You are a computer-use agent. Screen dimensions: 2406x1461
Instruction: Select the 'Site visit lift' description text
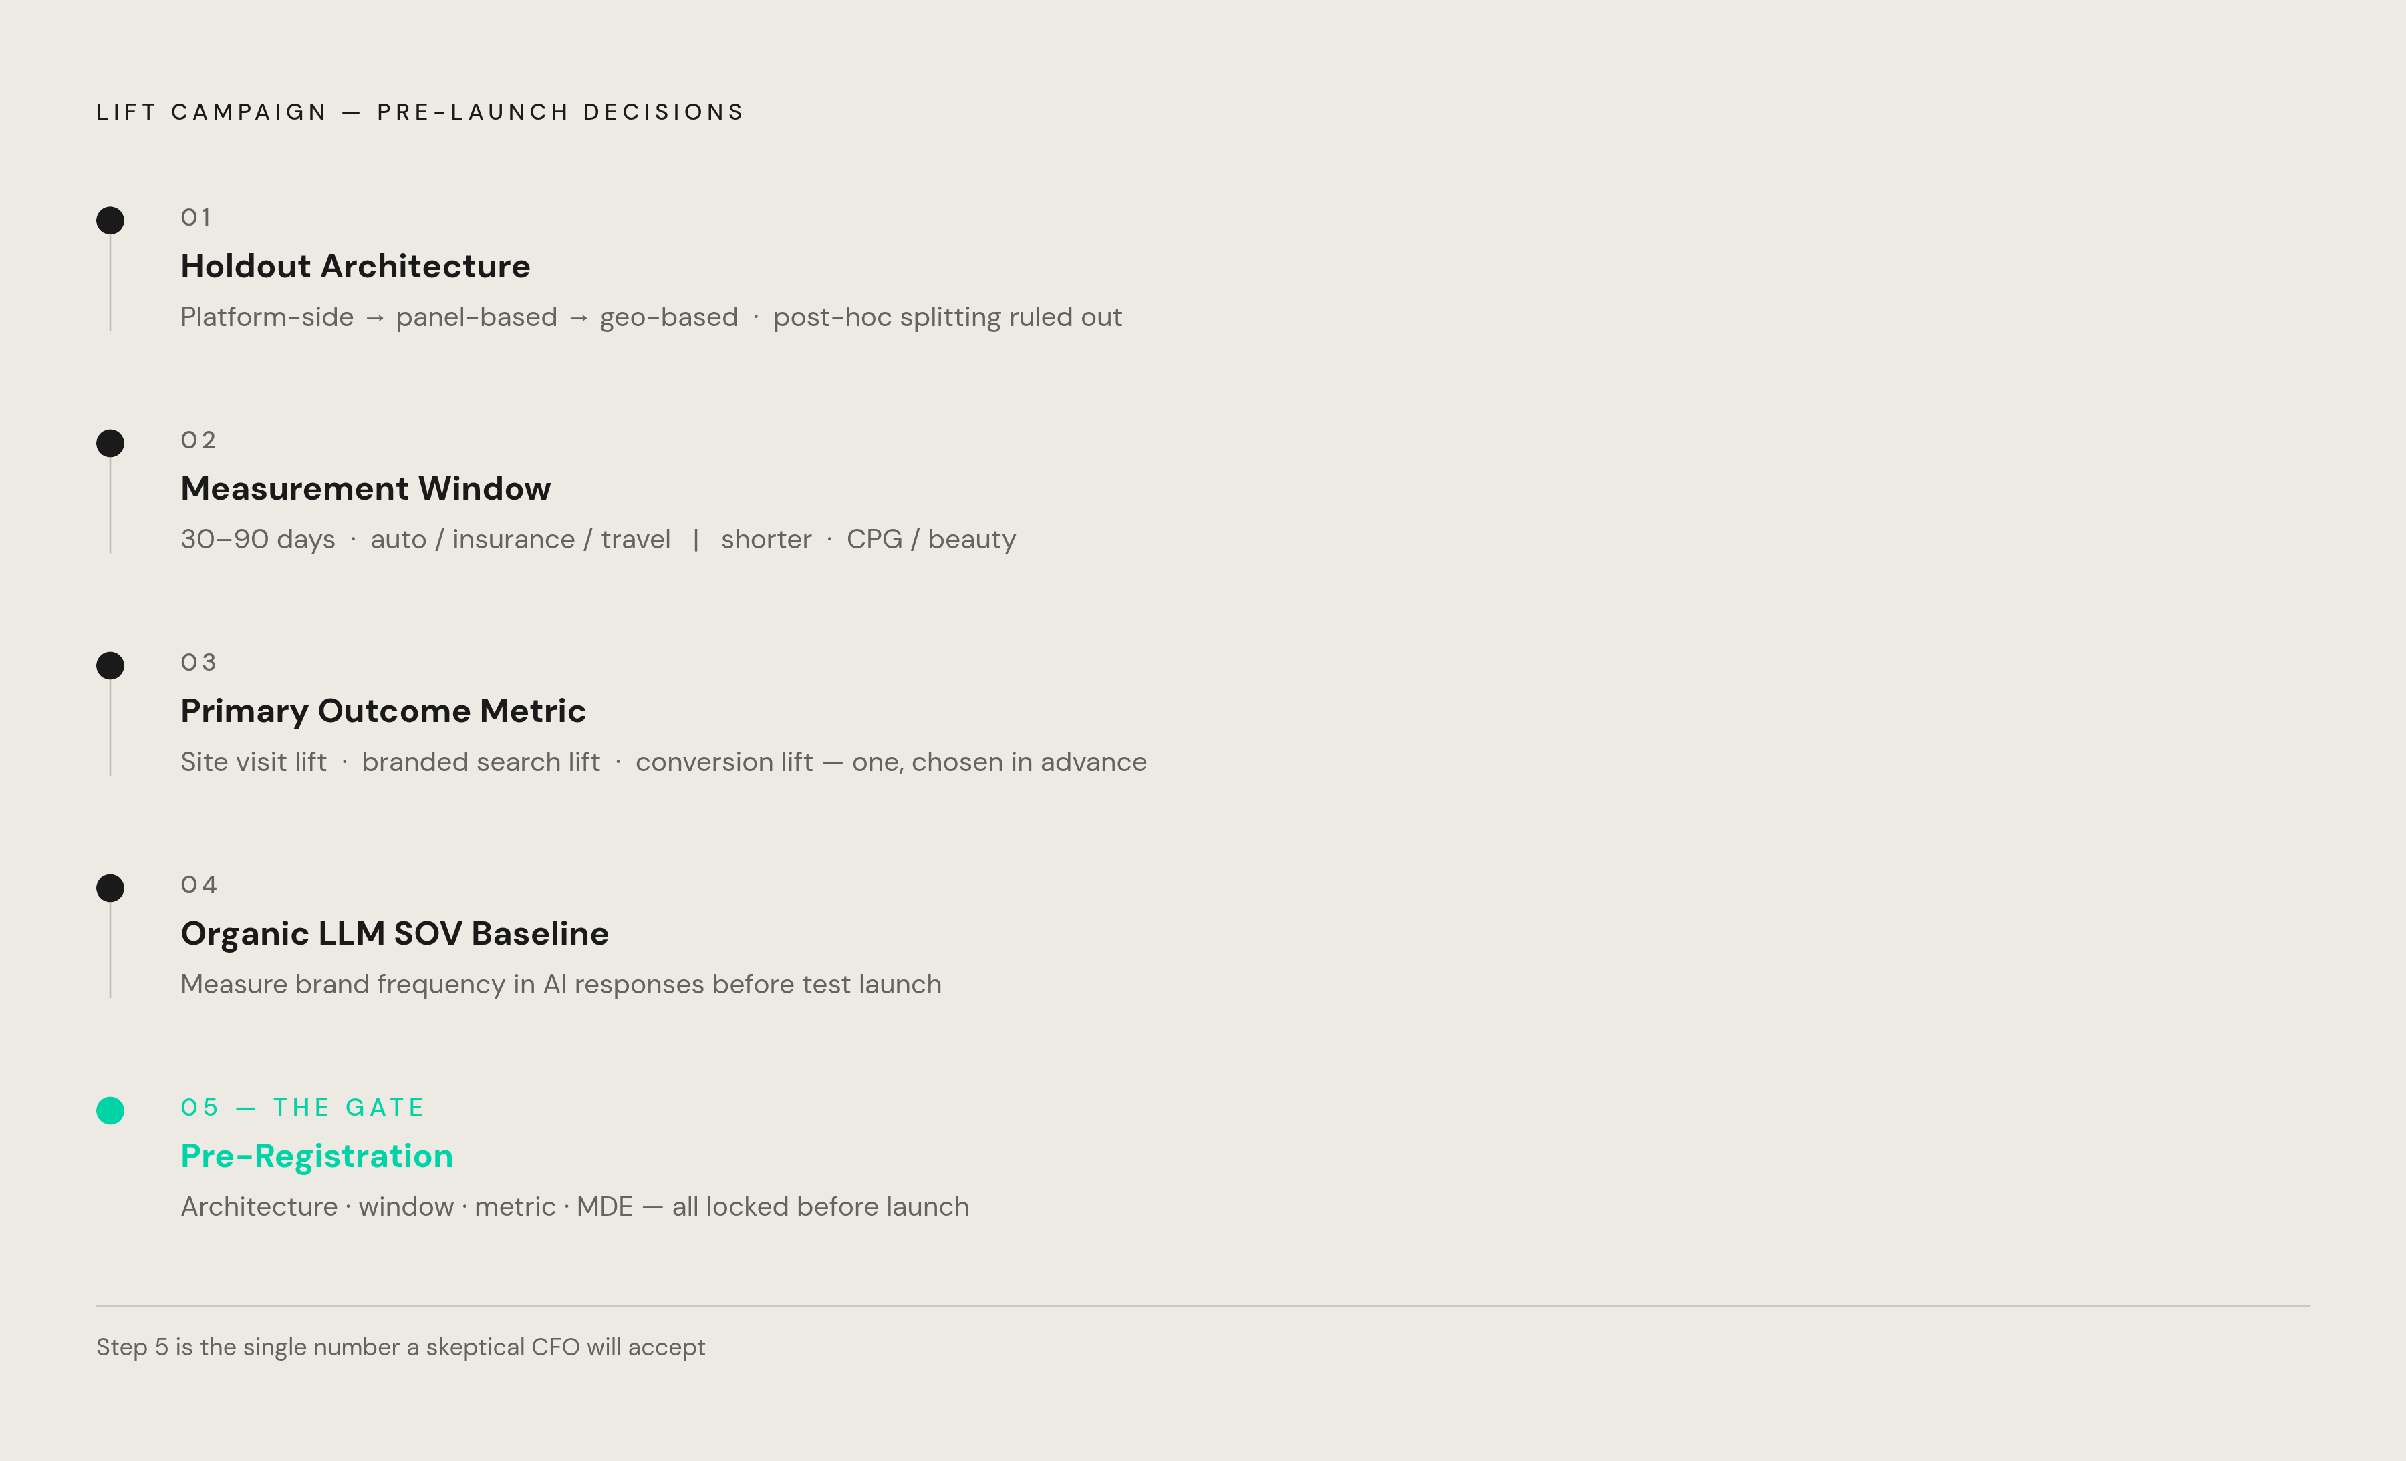663,762
